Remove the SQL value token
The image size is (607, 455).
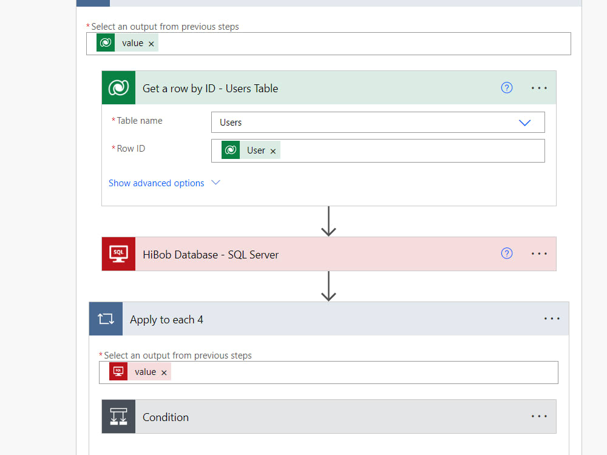click(164, 372)
